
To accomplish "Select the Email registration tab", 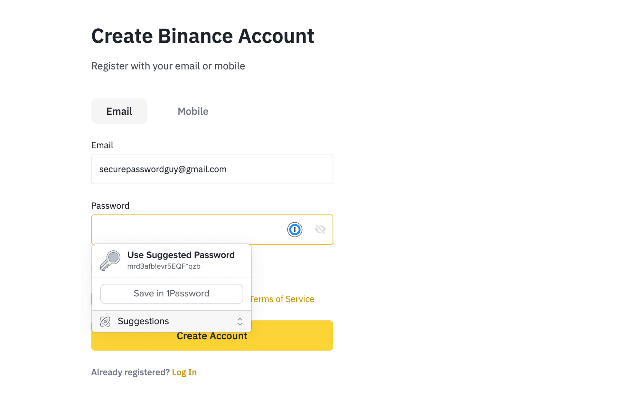I will (119, 111).
